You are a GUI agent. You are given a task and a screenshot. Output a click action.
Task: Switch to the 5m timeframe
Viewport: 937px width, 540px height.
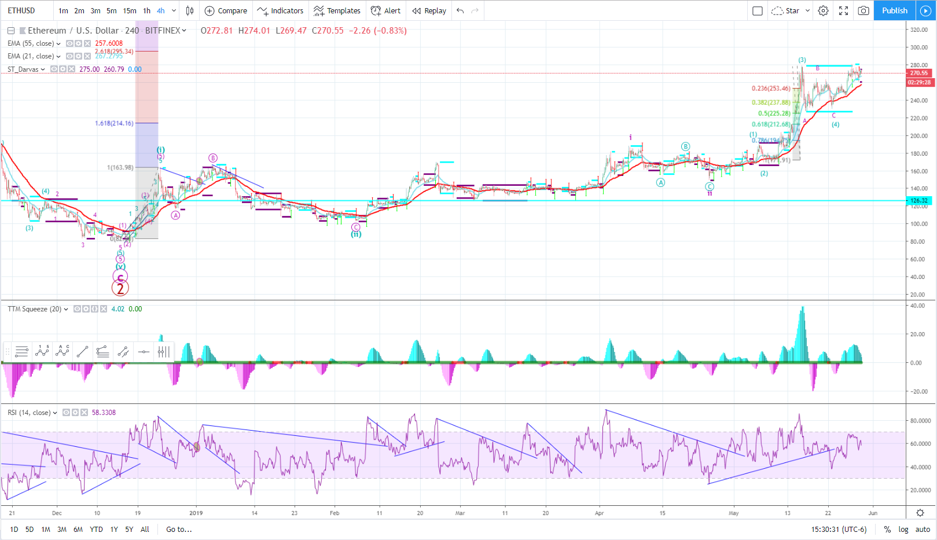(112, 10)
